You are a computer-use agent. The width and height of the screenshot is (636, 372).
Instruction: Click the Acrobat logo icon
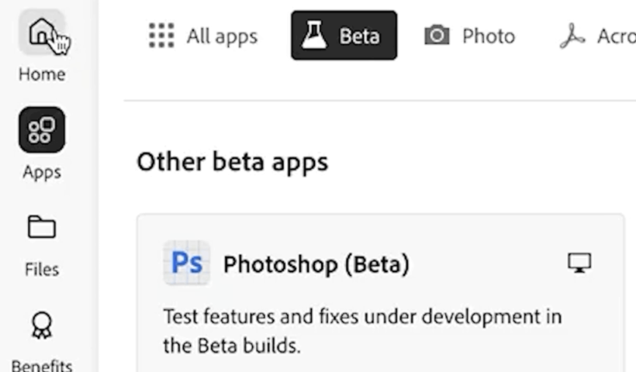pyautogui.click(x=572, y=36)
